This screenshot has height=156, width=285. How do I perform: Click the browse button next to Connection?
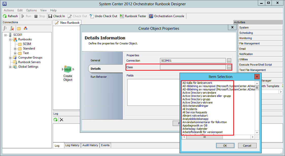(x=229, y=61)
